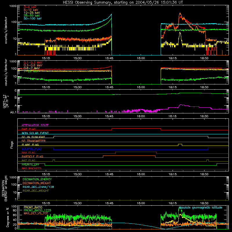Select the SAA_FLAG label

click(28, 153)
